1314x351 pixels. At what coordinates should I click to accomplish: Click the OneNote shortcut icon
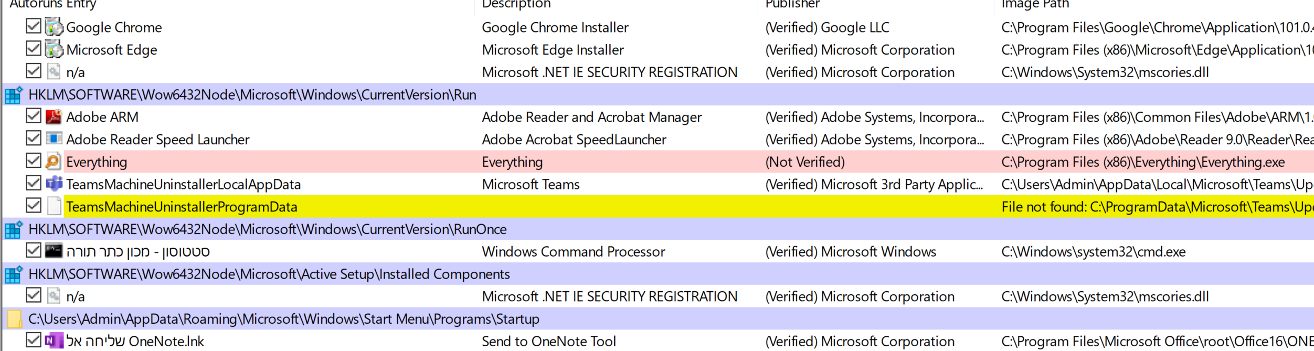54,341
